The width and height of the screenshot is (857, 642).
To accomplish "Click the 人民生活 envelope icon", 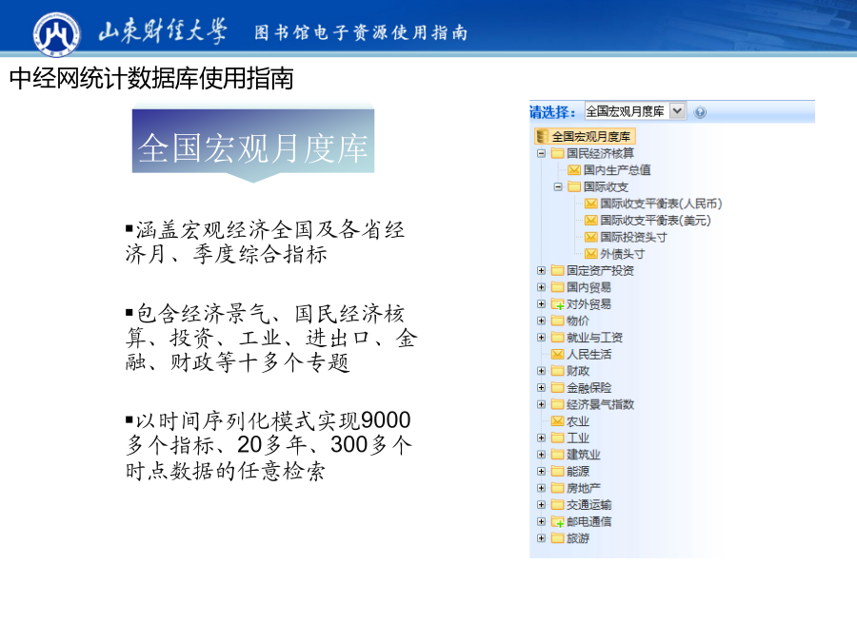I will [x=557, y=355].
